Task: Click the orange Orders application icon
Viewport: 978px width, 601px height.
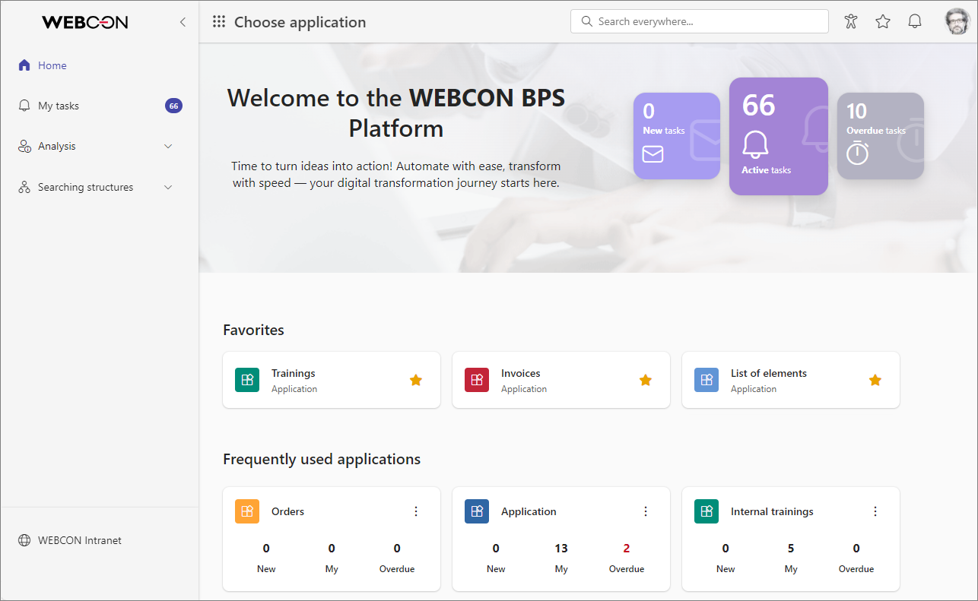Action: pos(247,511)
